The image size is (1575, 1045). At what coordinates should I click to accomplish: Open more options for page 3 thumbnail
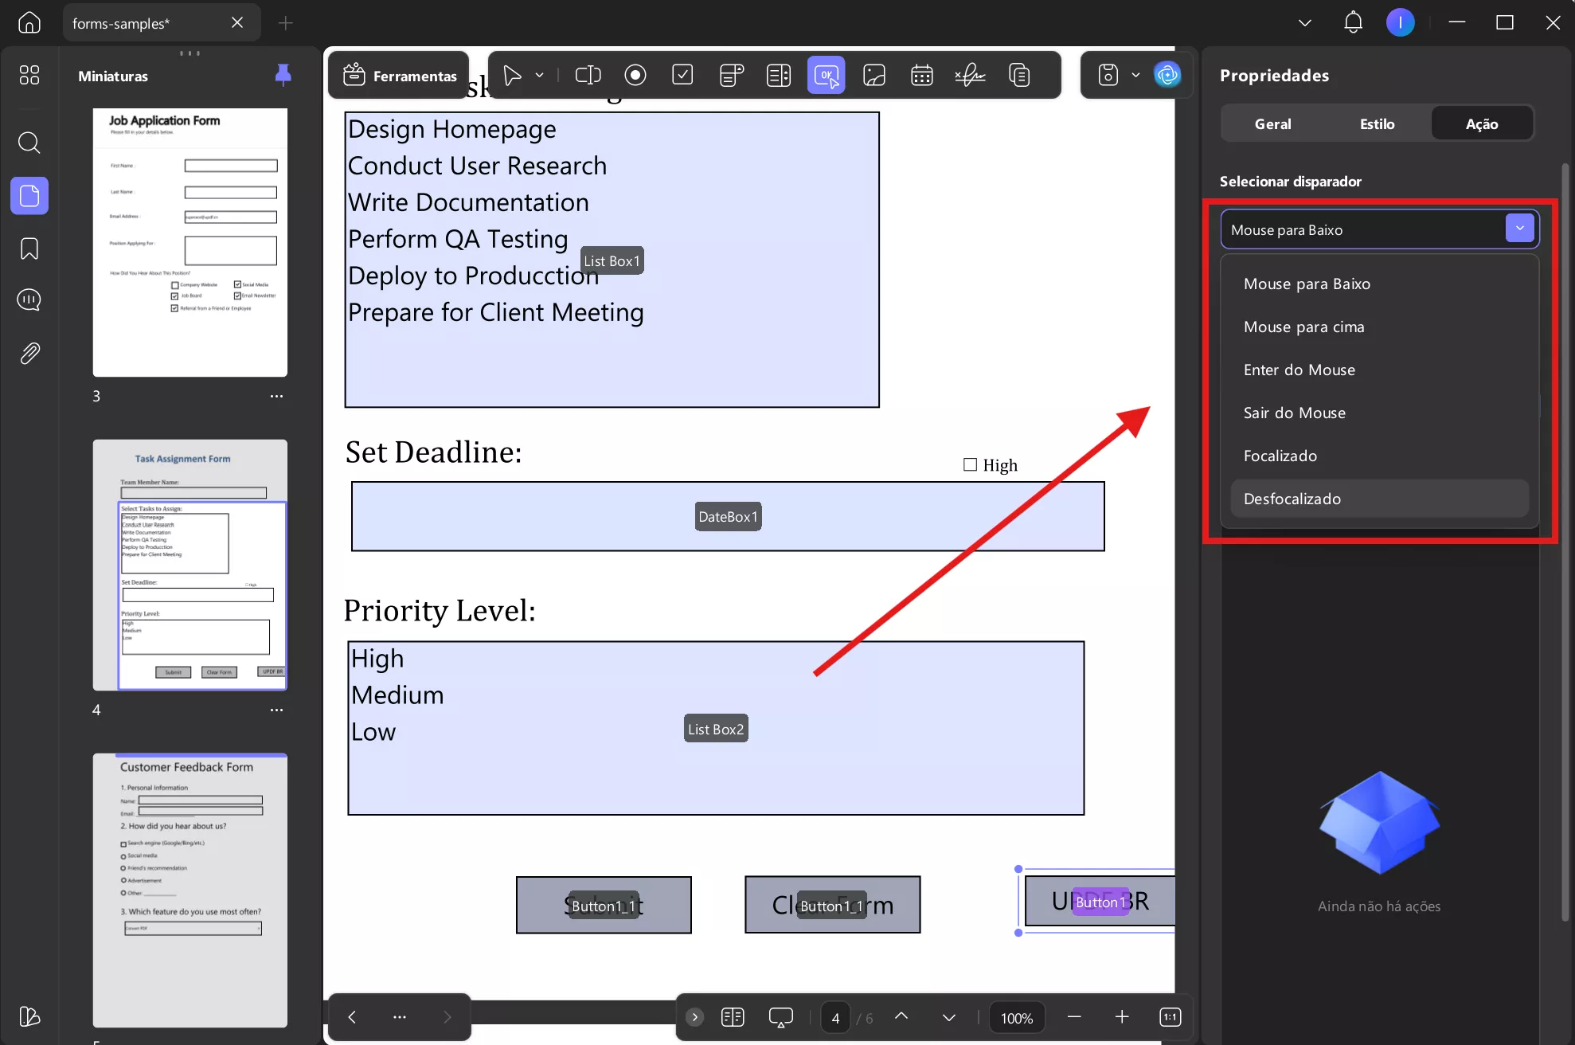pos(276,396)
